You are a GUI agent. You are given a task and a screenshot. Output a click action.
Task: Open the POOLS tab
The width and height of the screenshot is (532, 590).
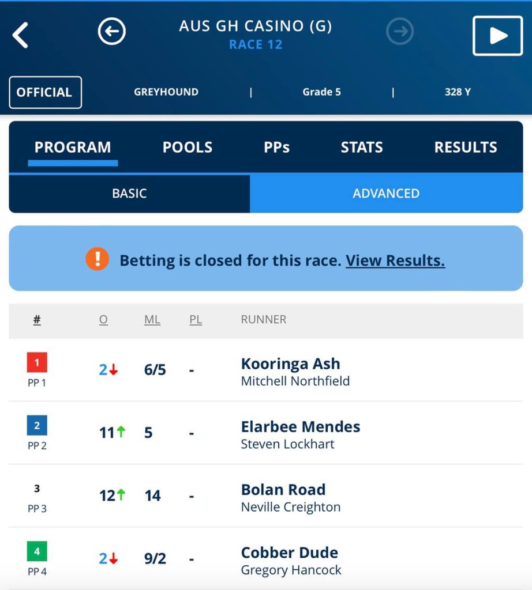pyautogui.click(x=188, y=147)
